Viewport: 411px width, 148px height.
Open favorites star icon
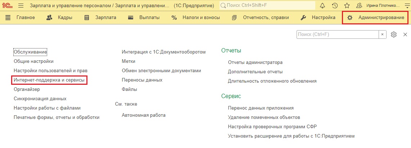pyautogui.click(x=347, y=5)
